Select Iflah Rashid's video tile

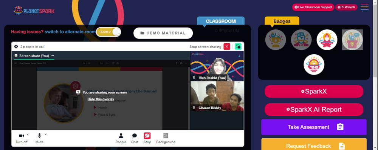point(217,66)
